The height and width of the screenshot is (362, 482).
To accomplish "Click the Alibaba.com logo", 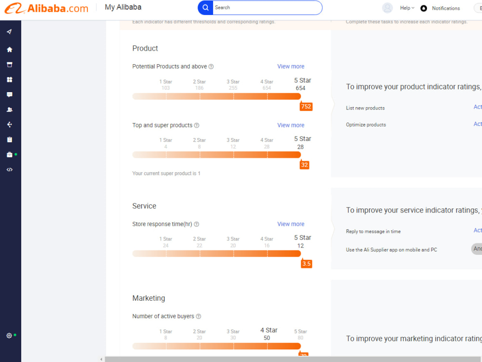I will click(x=46, y=8).
